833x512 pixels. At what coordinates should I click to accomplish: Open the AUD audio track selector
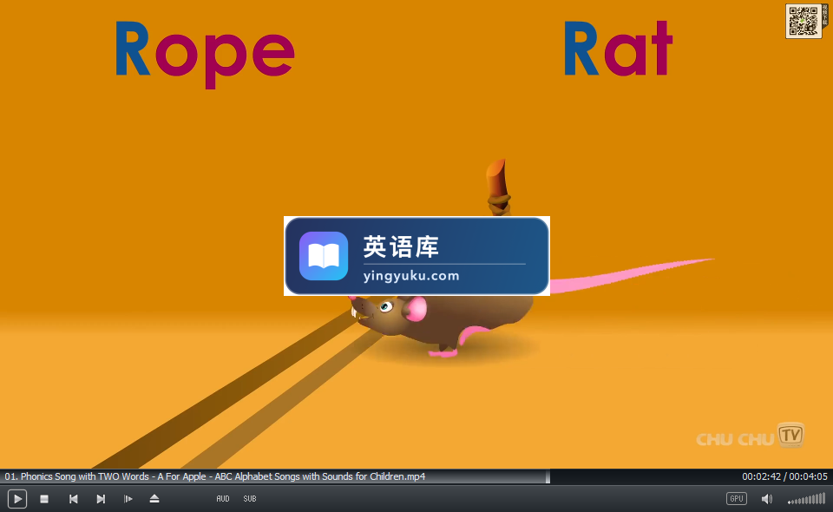pyautogui.click(x=223, y=499)
